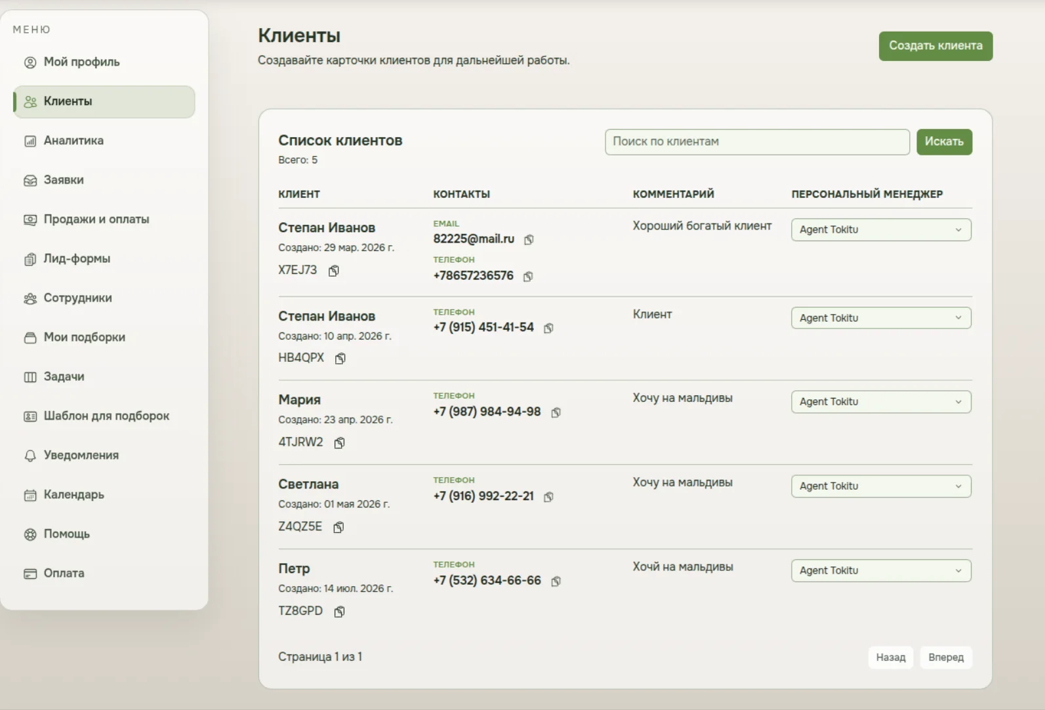Screen dimensions: 1045x710
Task: Copy phone +78657236576
Action: (528, 276)
